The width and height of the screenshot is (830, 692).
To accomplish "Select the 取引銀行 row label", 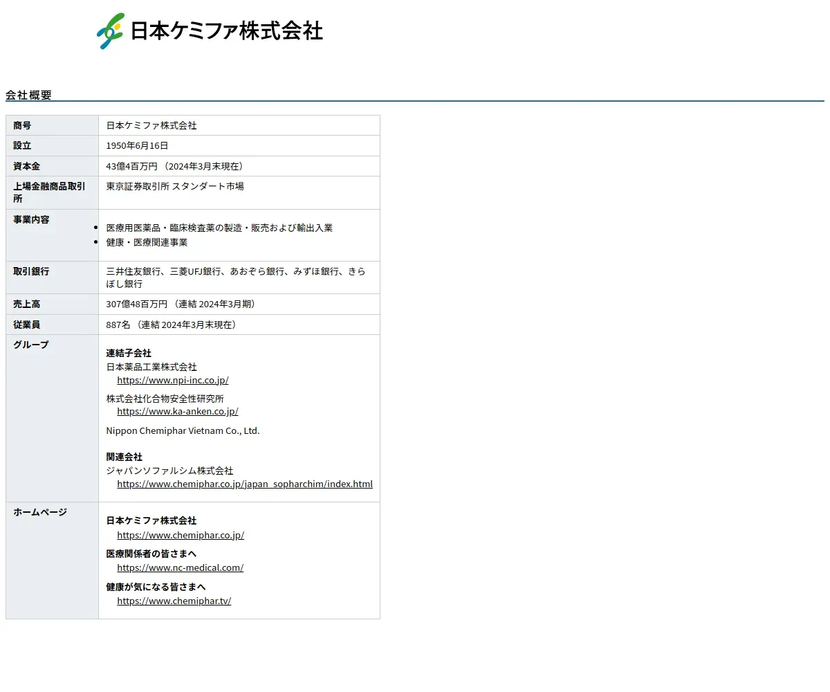I will (31, 271).
